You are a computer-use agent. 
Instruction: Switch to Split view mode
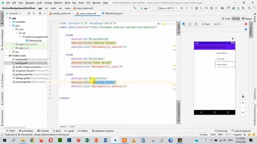(236, 19)
